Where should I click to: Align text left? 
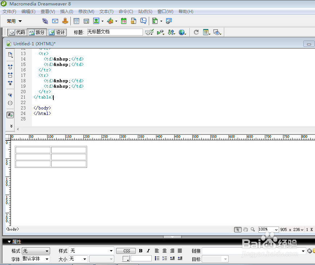pyautogui.click(x=157, y=251)
